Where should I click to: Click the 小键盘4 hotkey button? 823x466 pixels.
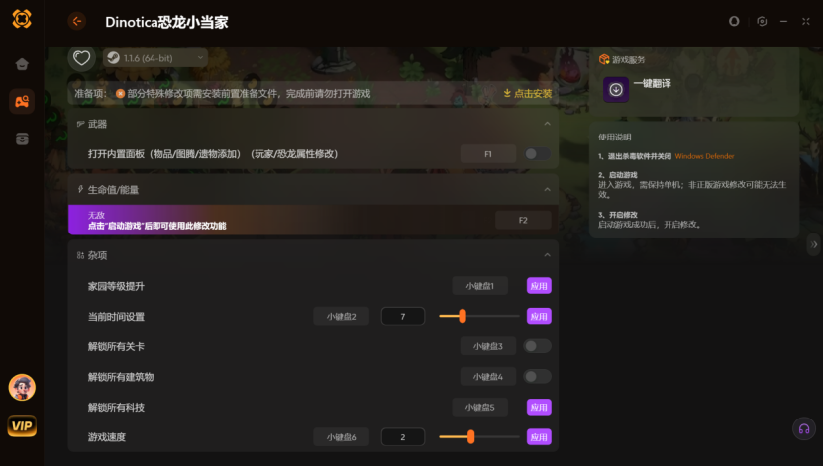click(x=488, y=376)
